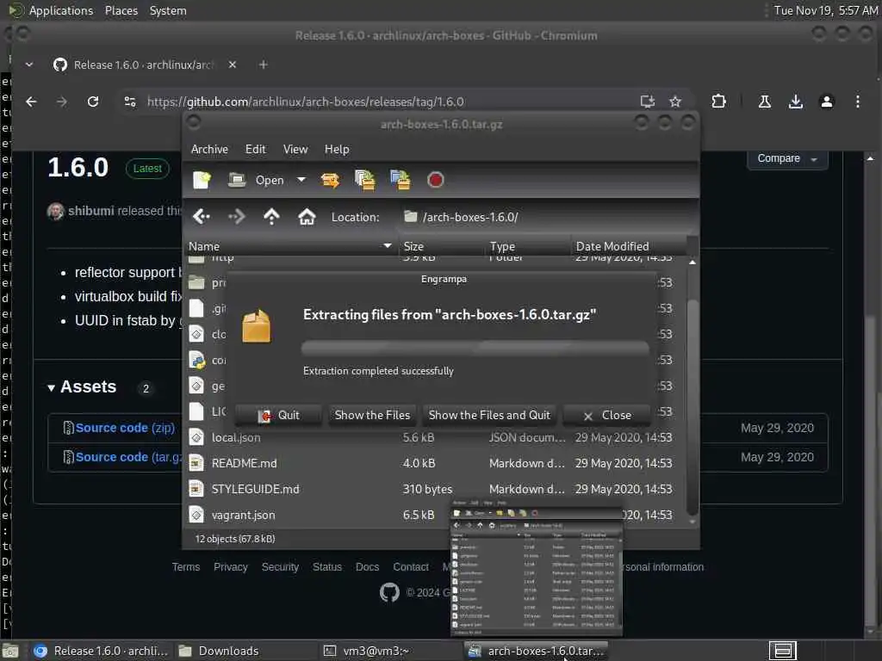Screen dimensions: 882x661
Task: Click the show desktop icon in taskbar
Action: pyautogui.click(x=10, y=651)
